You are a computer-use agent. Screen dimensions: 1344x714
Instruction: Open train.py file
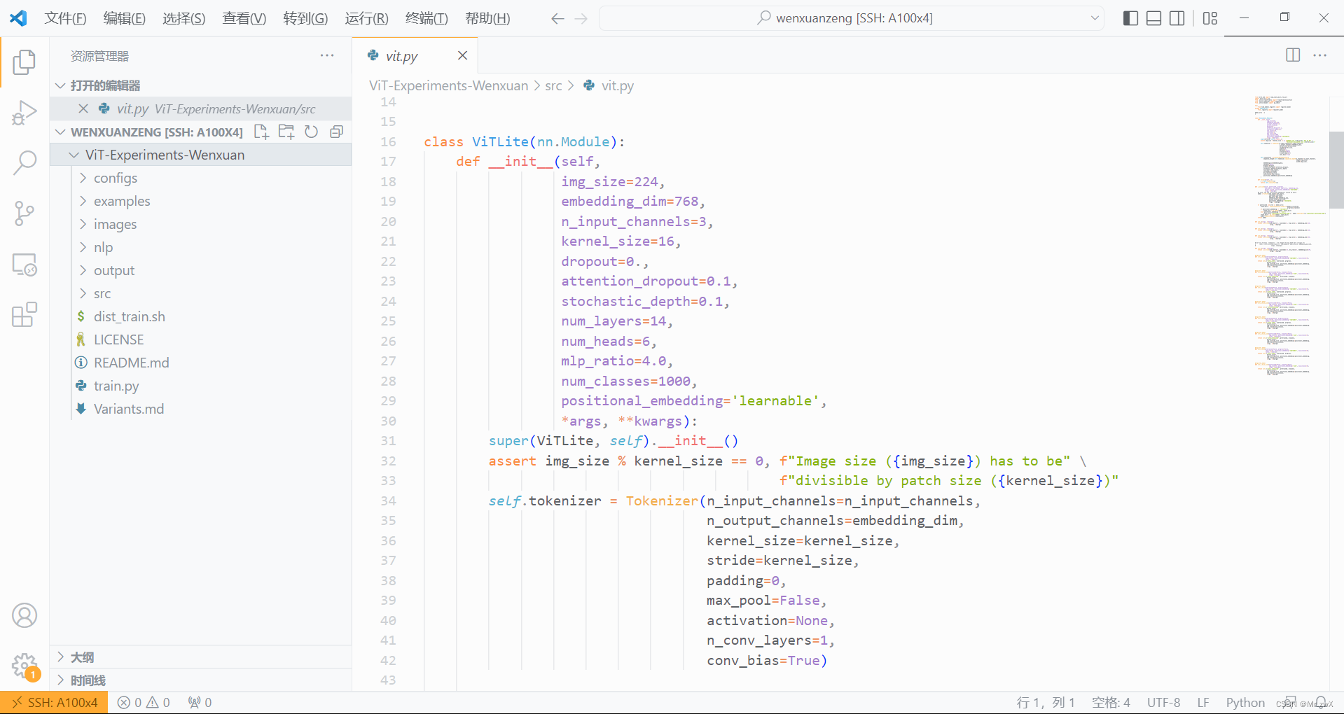[116, 386]
